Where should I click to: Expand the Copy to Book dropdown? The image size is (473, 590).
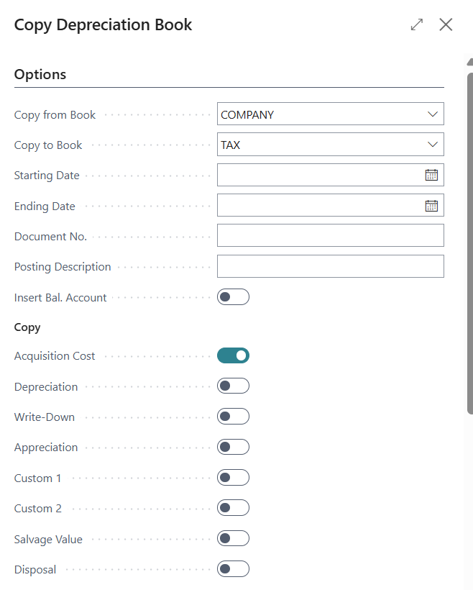[432, 145]
